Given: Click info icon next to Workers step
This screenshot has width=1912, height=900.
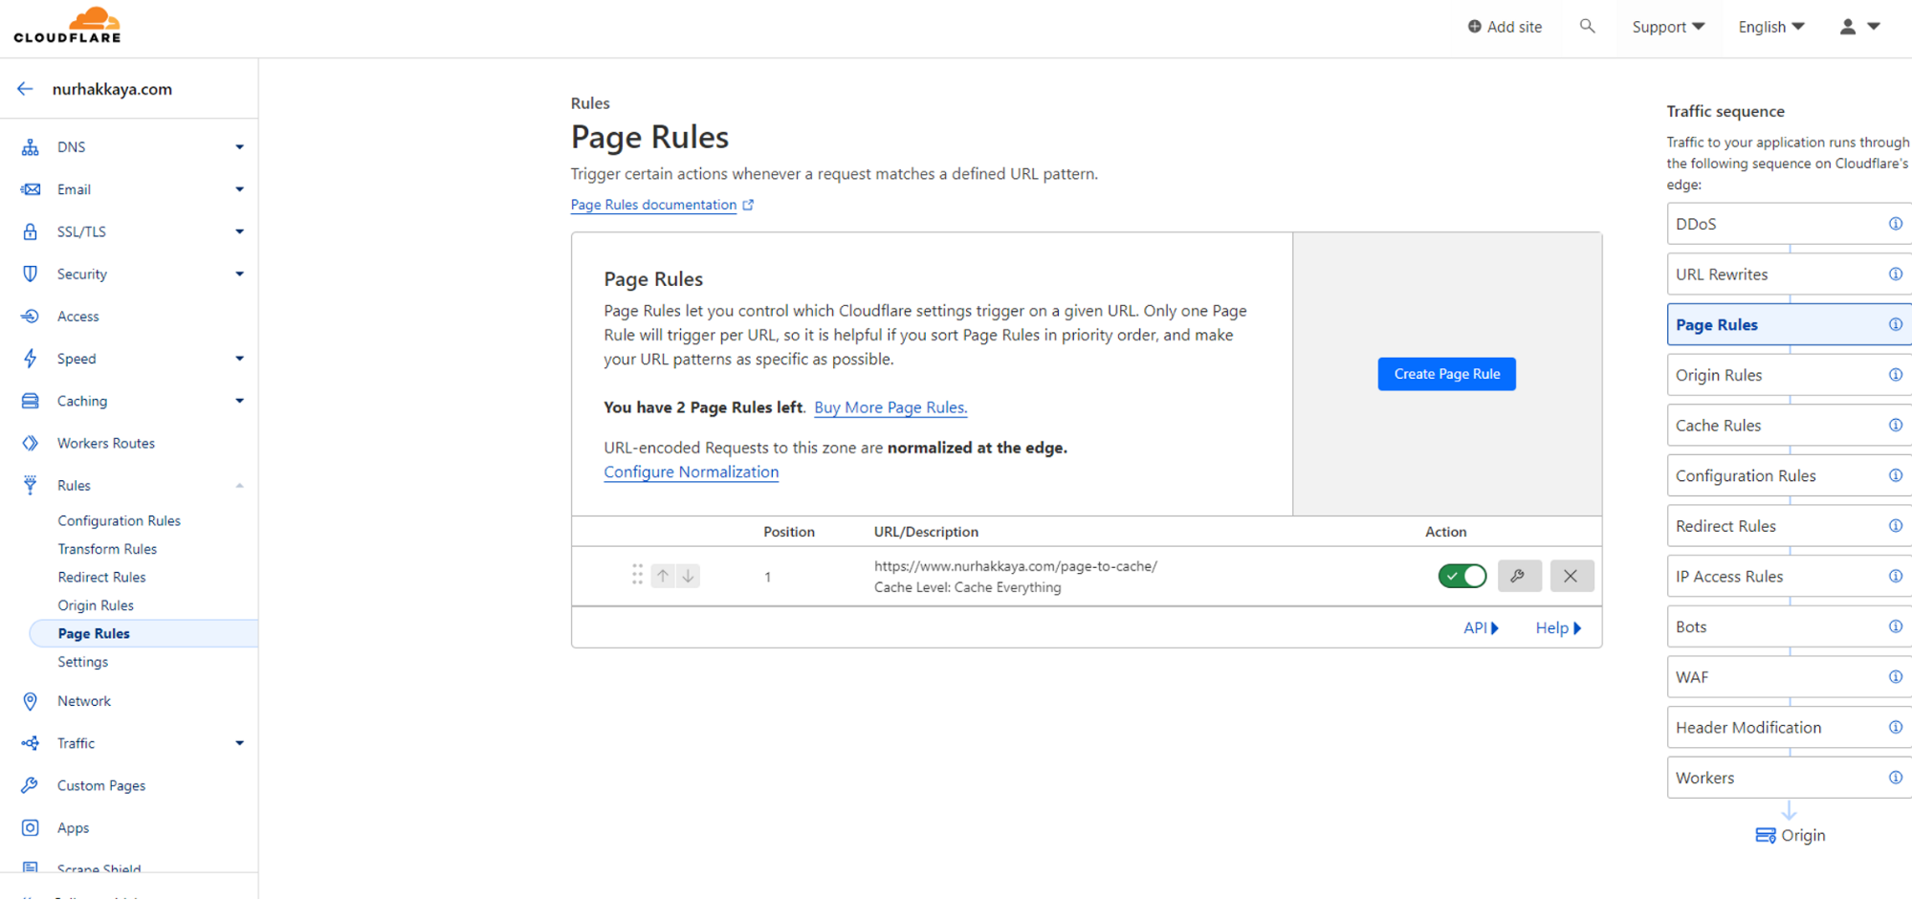Looking at the screenshot, I should (x=1895, y=778).
